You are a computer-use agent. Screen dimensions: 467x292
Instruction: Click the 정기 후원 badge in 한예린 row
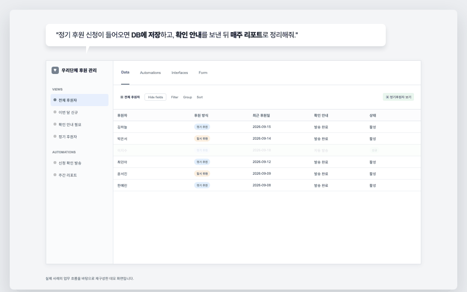202,185
